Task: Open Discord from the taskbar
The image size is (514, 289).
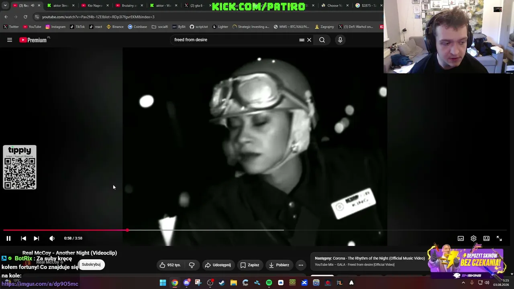Action: pyautogui.click(x=186, y=283)
